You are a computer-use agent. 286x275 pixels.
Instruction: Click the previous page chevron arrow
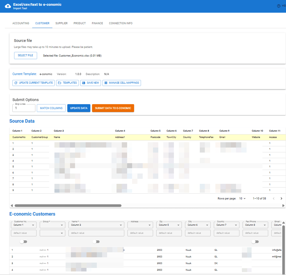pos(273,199)
